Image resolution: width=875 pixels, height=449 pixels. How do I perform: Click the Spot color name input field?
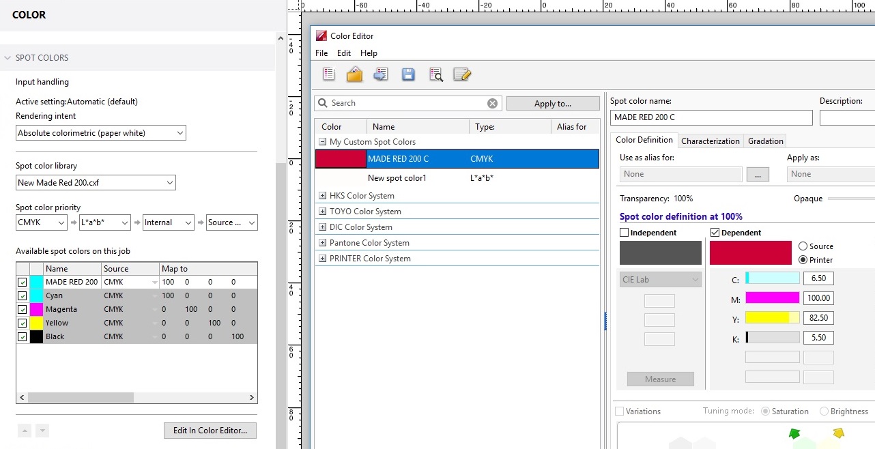[711, 117]
